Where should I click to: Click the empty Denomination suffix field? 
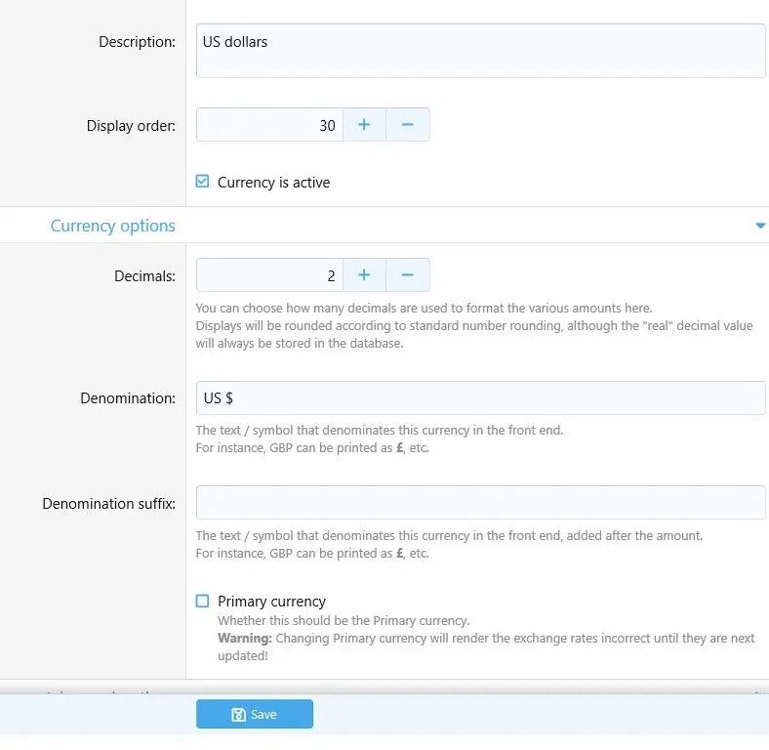(x=480, y=503)
